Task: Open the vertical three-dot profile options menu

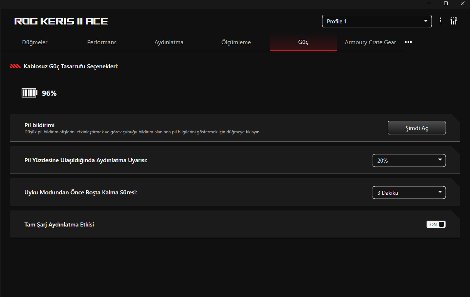Action: pos(440,21)
